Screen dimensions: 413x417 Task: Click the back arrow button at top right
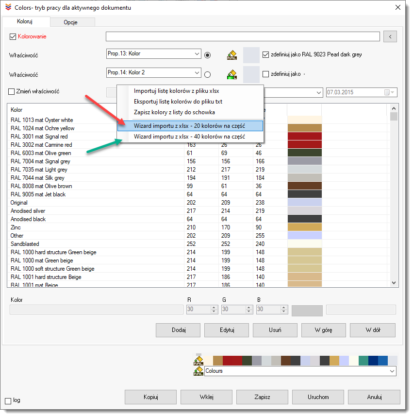point(390,36)
